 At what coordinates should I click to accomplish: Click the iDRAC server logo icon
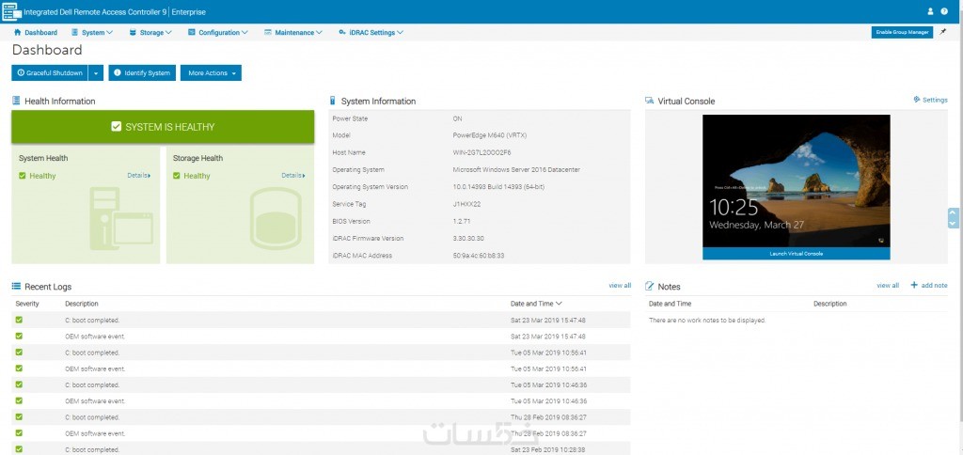10,11
